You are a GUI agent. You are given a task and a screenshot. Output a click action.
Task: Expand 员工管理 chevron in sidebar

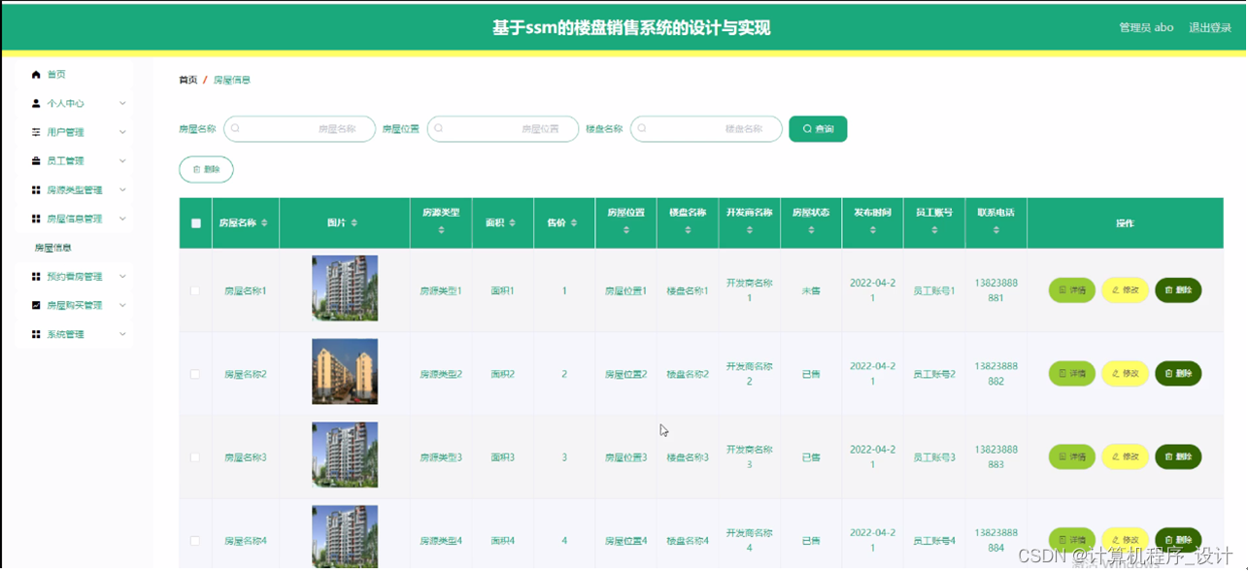(x=122, y=161)
